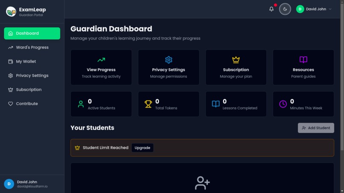Click the Student Limit Reached text
Viewport: 344px width, 193px height.
coord(105,148)
